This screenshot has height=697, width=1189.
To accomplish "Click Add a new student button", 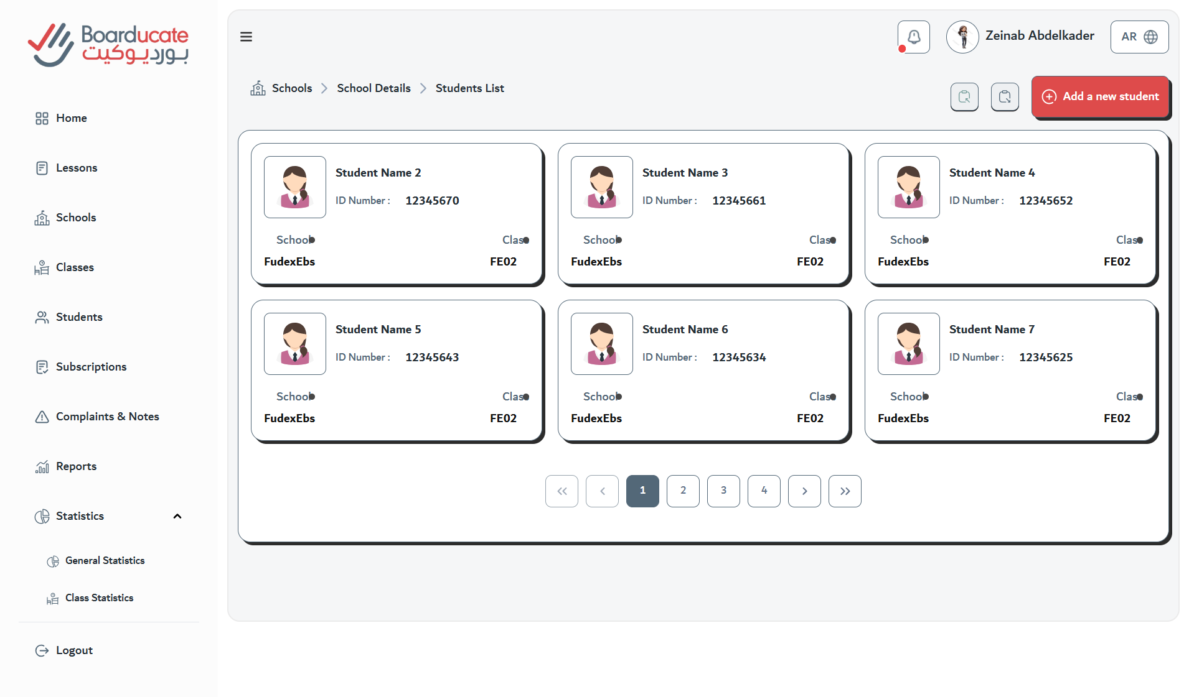I will point(1100,97).
